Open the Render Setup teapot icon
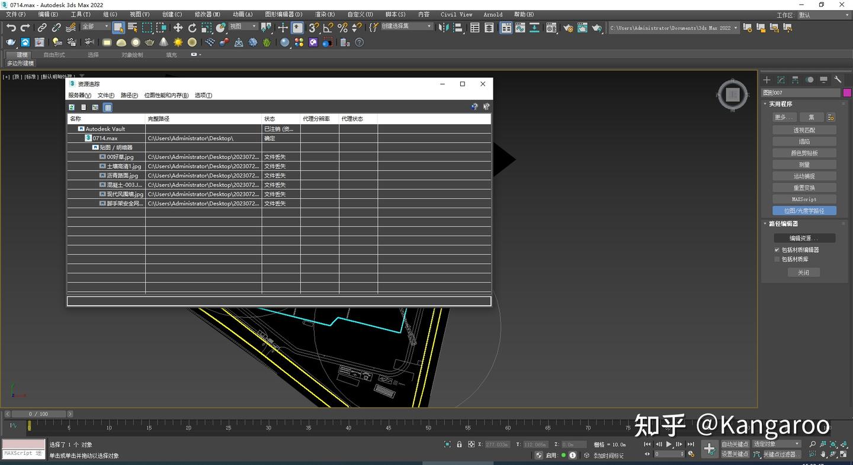The width and height of the screenshot is (853, 465). pyautogui.click(x=569, y=28)
